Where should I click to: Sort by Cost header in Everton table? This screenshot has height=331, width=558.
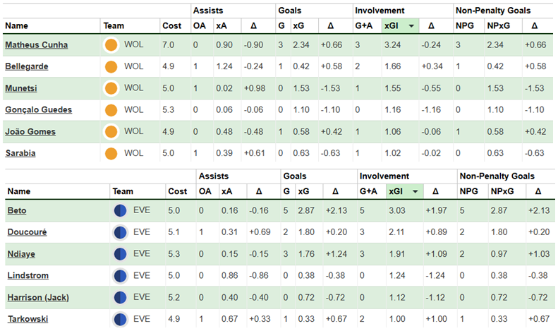[x=176, y=191]
